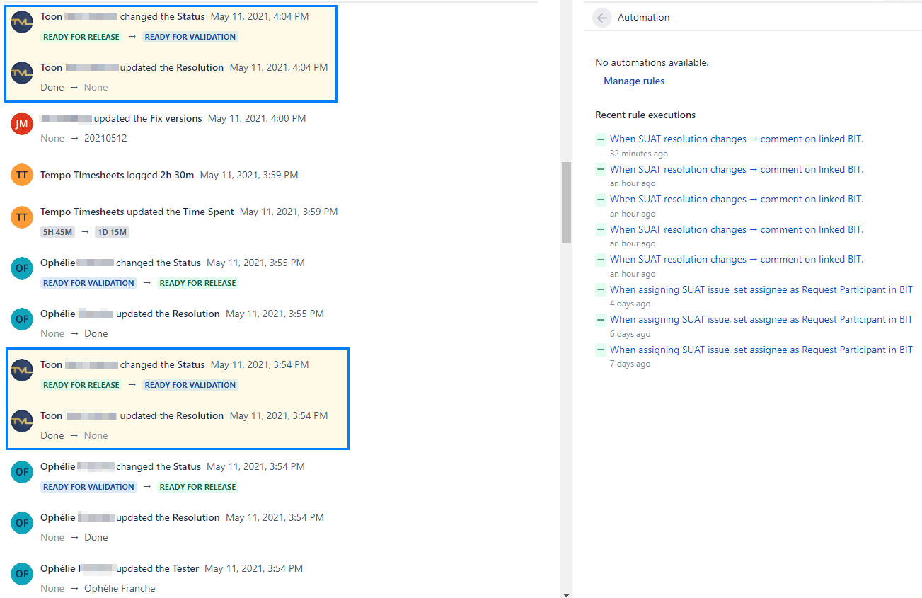Click the Fix versions field name in JM's entry
922x598 pixels.
(176, 118)
